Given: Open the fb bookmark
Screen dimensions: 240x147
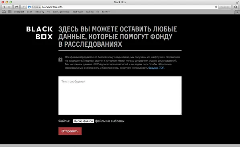Looking at the screenshot, I should click(x=98, y=12).
